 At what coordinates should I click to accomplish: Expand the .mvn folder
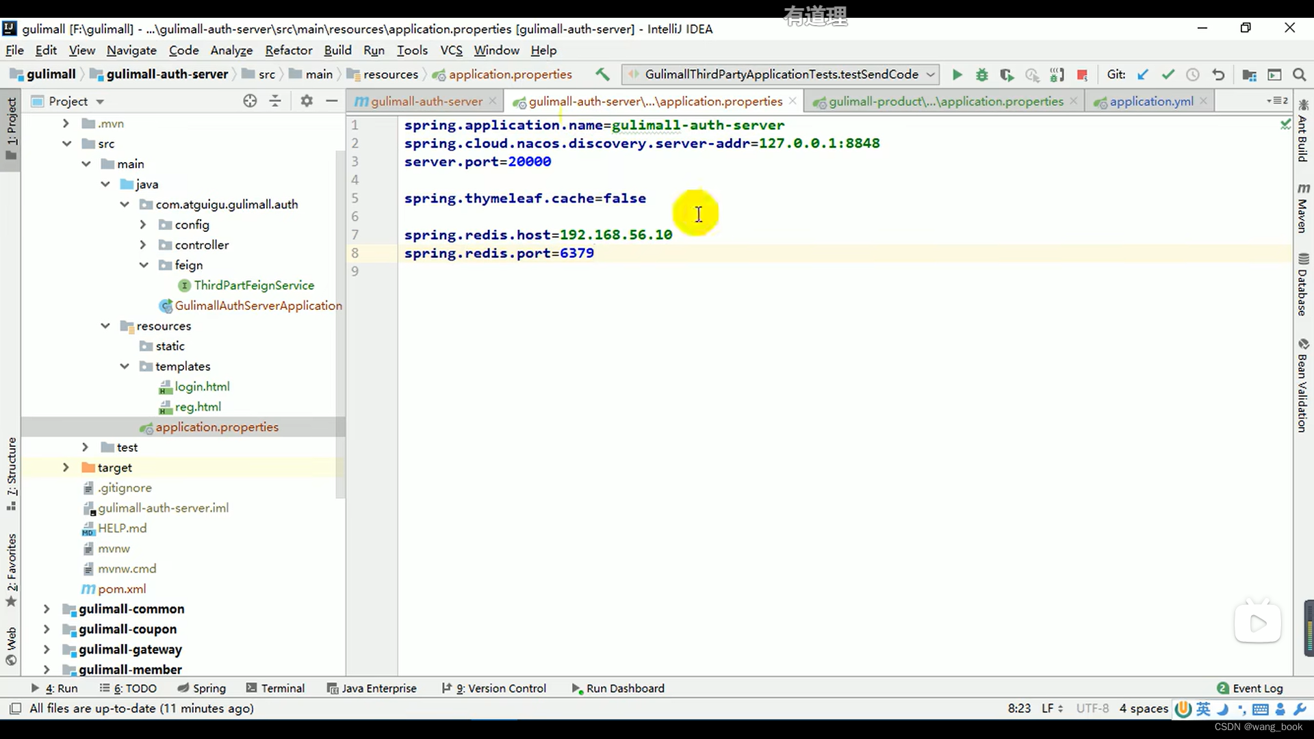click(x=66, y=123)
